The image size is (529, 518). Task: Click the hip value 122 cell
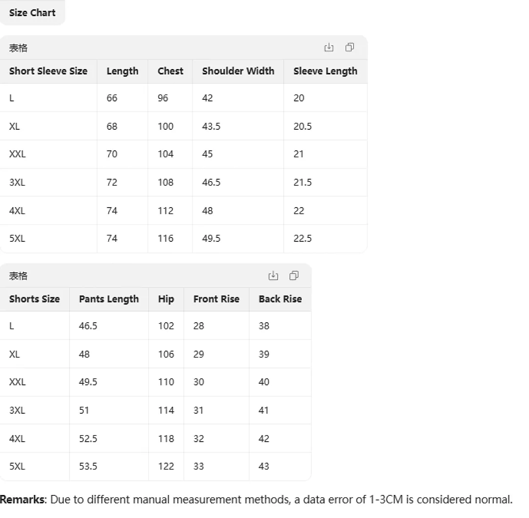[x=166, y=467]
